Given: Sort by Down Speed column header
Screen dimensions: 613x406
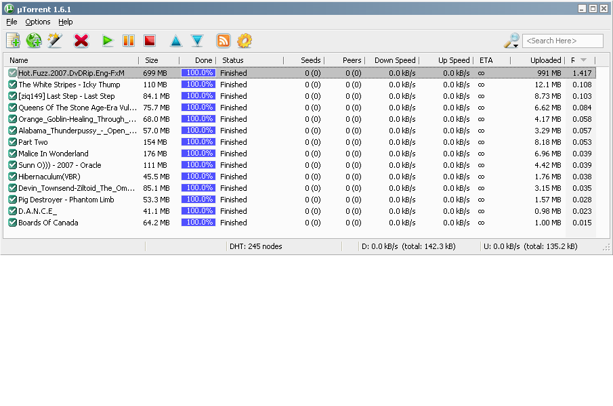Looking at the screenshot, I should (x=392, y=60).
